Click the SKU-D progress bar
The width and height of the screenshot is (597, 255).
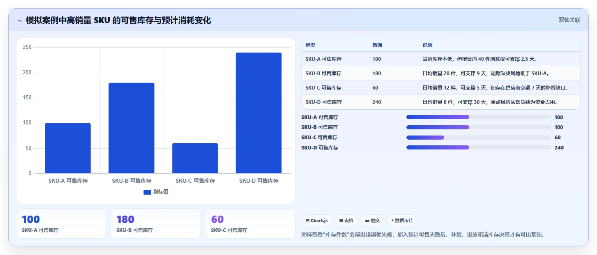pyautogui.click(x=479, y=147)
